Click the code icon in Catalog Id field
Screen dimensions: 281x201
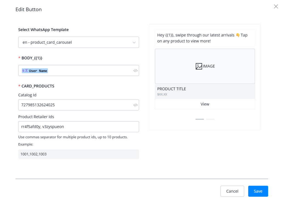point(135,105)
